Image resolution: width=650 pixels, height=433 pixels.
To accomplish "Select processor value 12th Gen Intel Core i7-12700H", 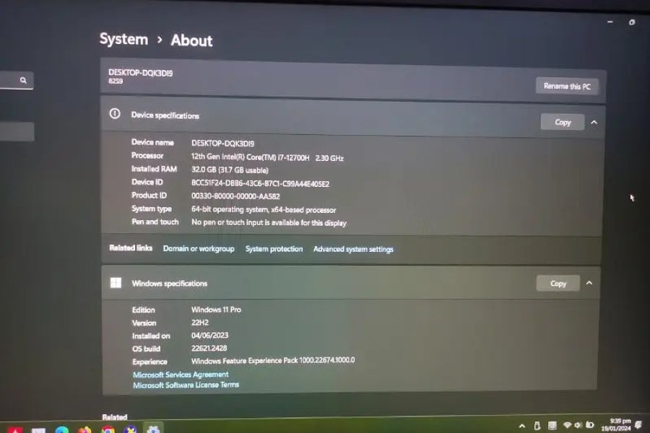I will (267, 157).
